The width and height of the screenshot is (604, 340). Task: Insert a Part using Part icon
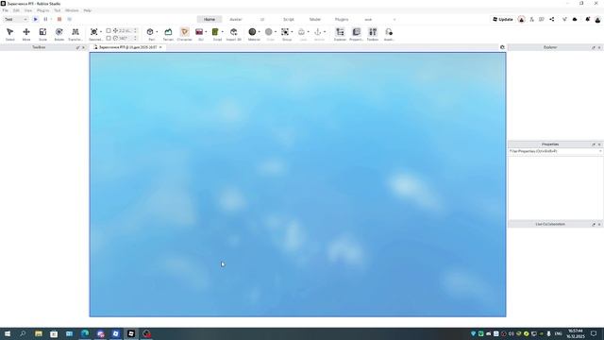point(150,32)
